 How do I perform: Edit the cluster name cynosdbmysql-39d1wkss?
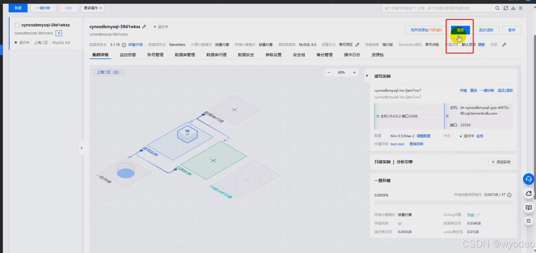coord(144,27)
